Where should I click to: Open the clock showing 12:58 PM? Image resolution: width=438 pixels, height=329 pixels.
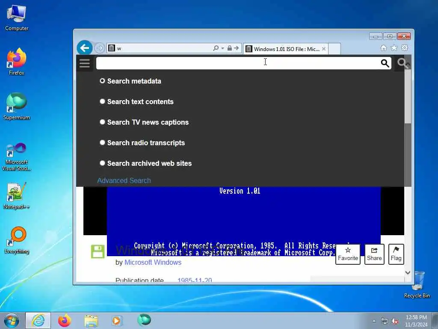(x=416, y=321)
